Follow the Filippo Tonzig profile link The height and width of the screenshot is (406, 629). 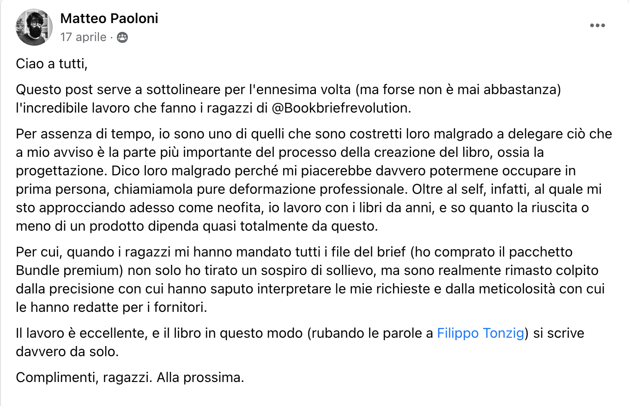click(480, 333)
